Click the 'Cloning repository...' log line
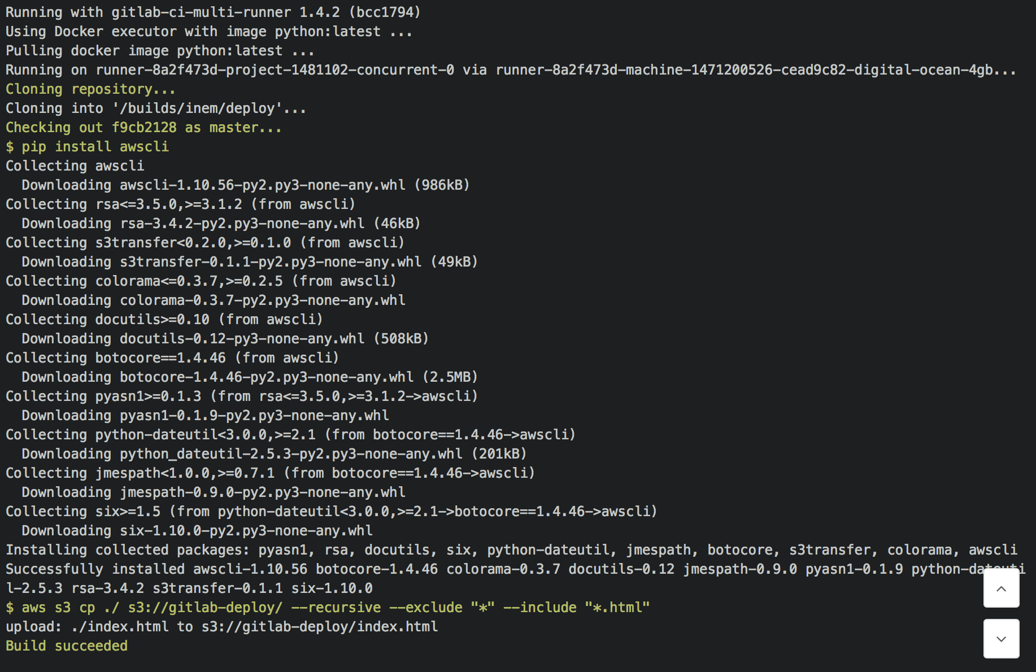This screenshot has height=672, width=1036. [90, 89]
